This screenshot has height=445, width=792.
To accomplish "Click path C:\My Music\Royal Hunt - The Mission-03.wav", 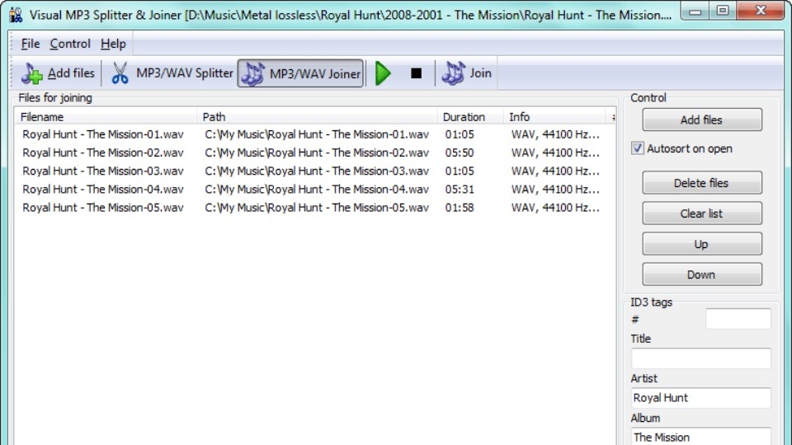I will pyautogui.click(x=317, y=171).
